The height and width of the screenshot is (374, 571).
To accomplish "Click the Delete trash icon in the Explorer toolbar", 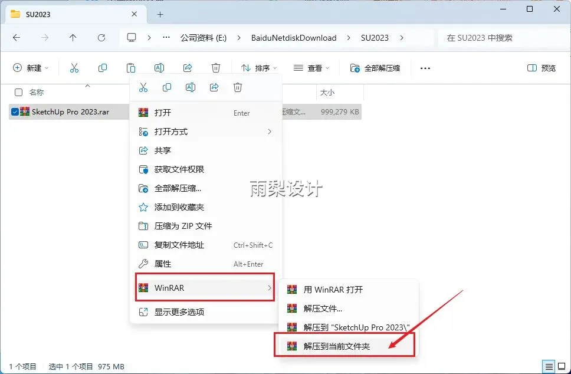I will (216, 68).
